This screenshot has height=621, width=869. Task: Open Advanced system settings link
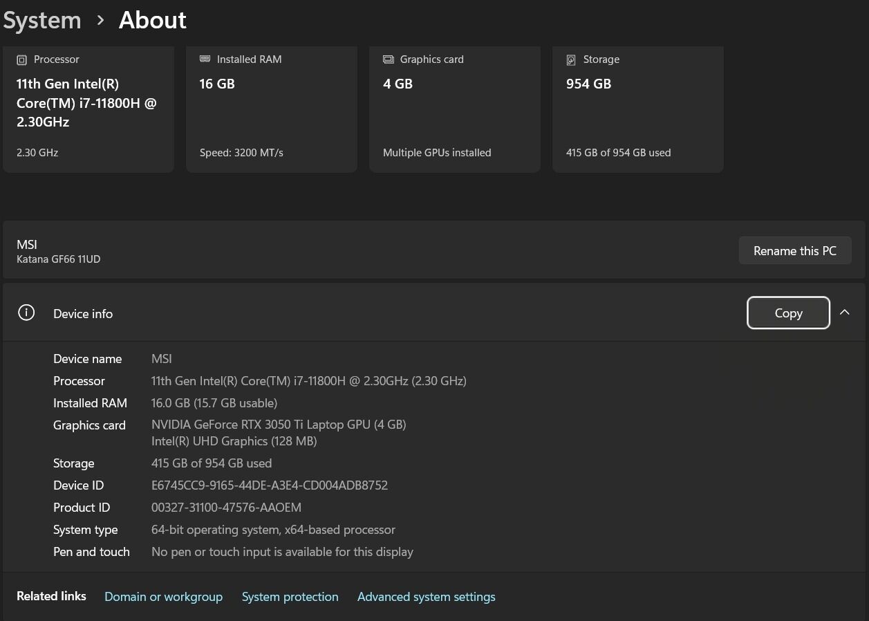[427, 597]
